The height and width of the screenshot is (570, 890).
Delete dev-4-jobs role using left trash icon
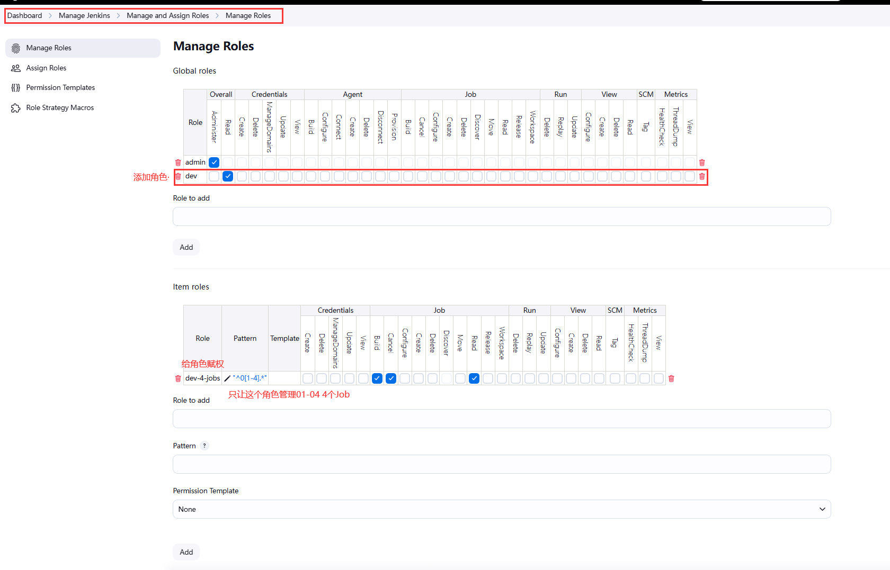(x=178, y=378)
